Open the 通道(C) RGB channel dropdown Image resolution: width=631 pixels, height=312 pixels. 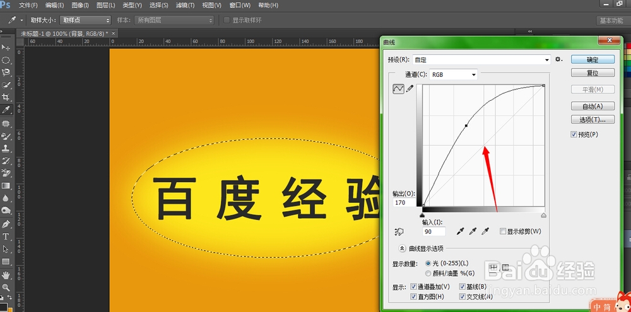coord(454,74)
